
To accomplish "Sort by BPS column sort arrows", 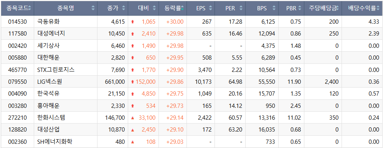I will pos(274,8).
